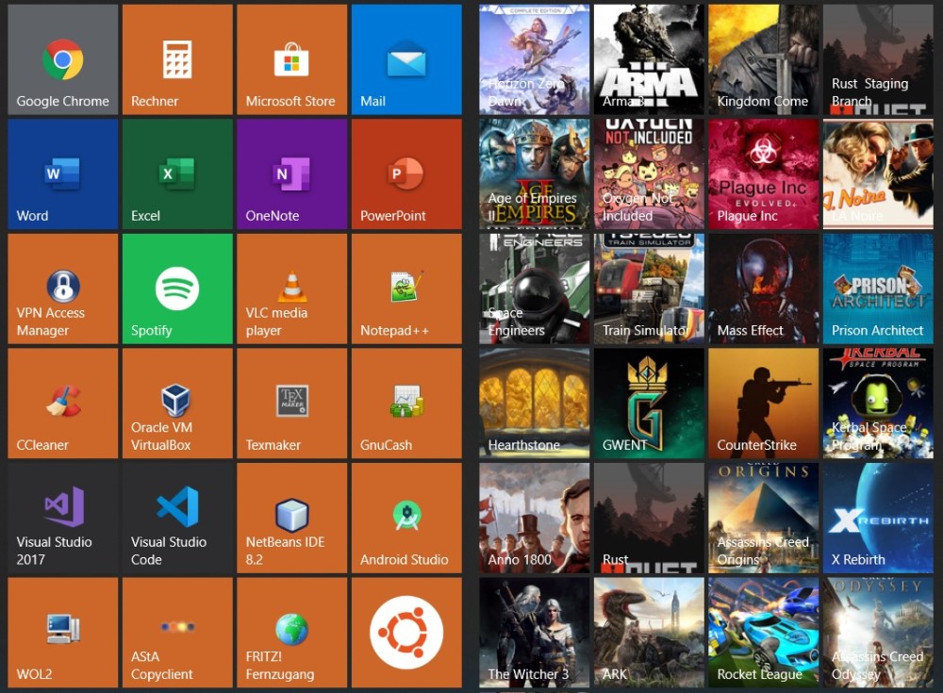The image size is (943, 693).
Task: Launch Plague Inc game tile
Action: [x=764, y=173]
